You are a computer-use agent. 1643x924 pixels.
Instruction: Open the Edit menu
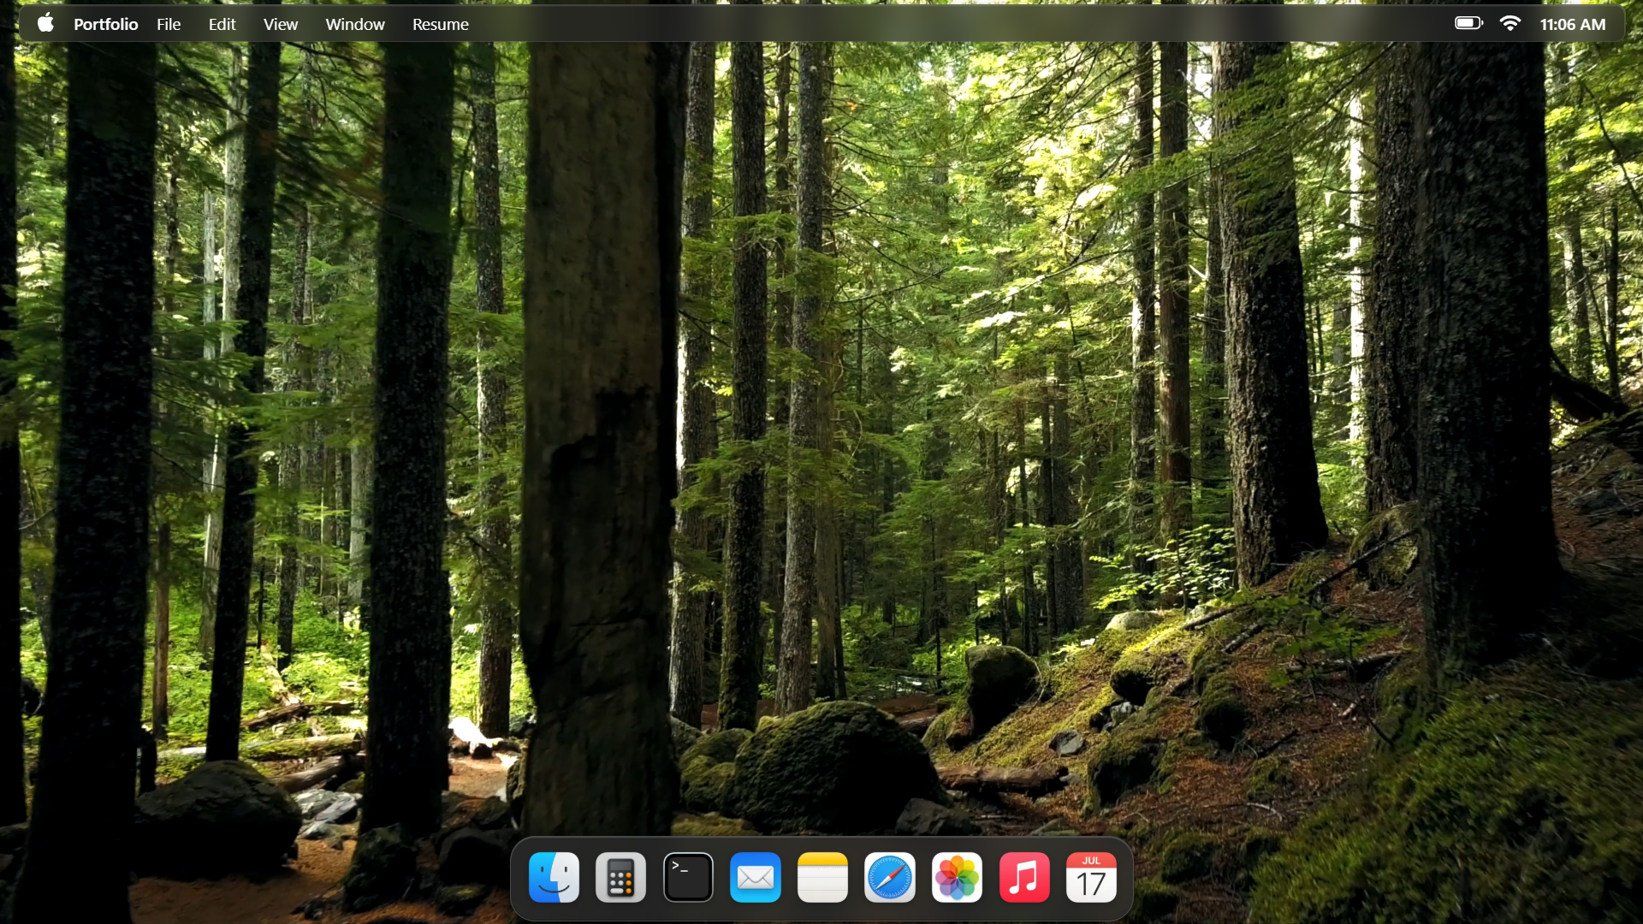[221, 23]
